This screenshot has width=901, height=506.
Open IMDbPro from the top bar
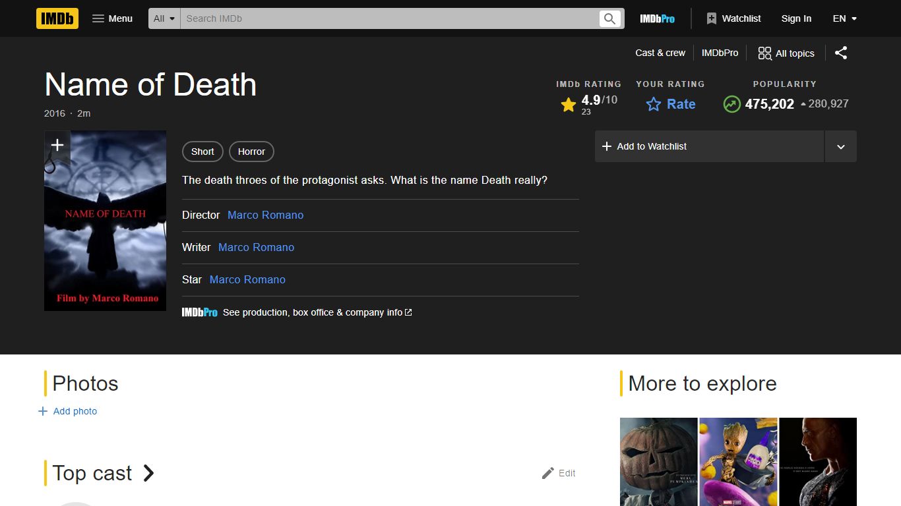[x=657, y=18]
